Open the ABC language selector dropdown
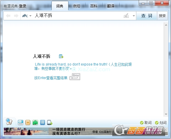 27,16
